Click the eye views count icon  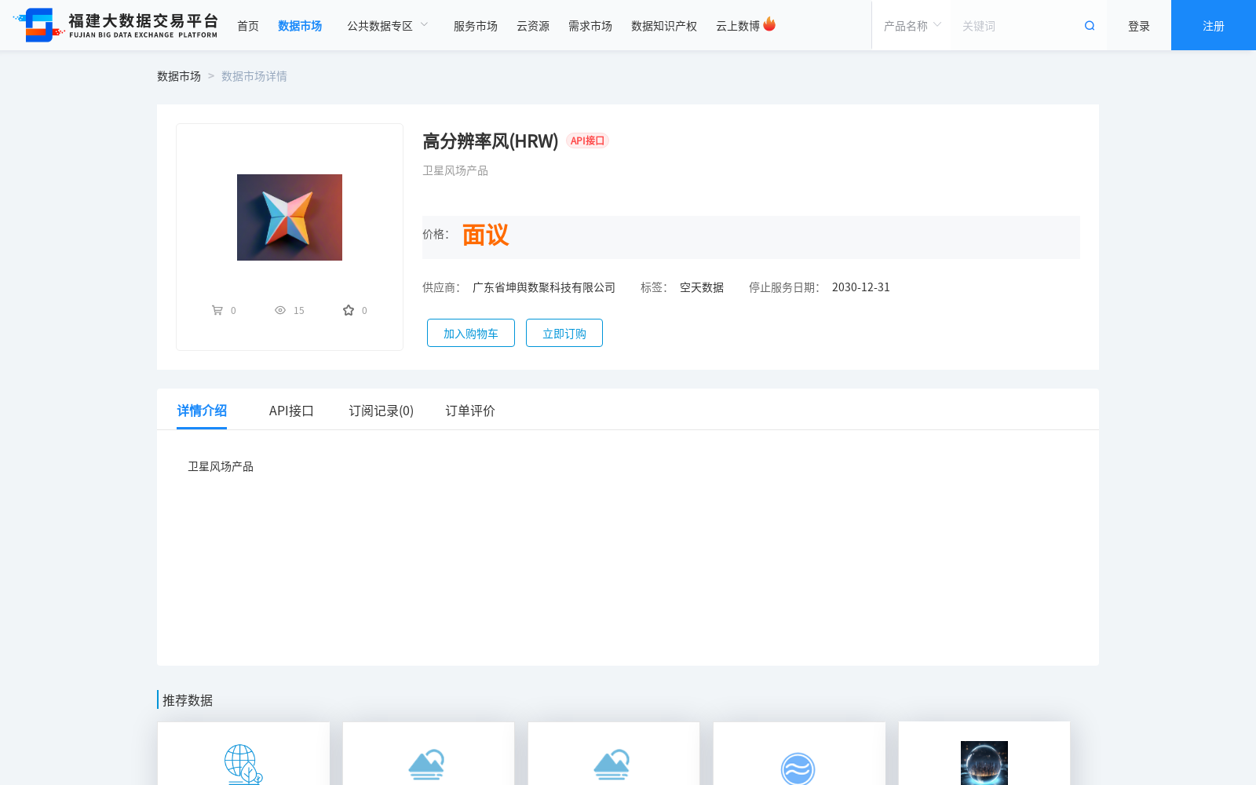pyautogui.click(x=280, y=310)
